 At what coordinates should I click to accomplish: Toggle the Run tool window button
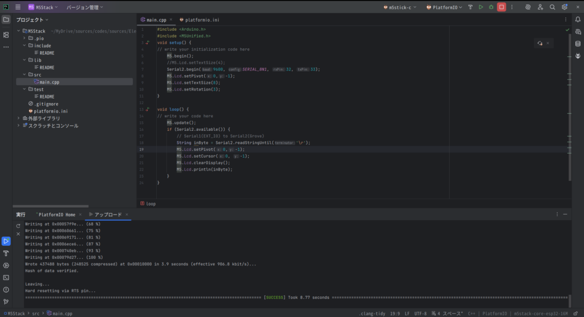pyautogui.click(x=6, y=241)
